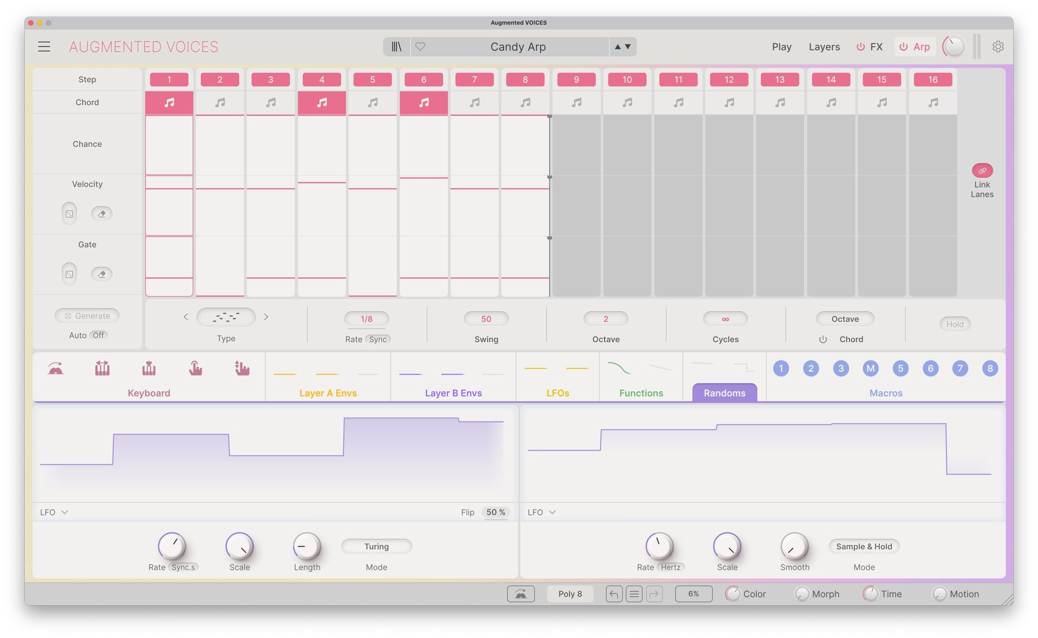
Task: Choose previous arpeggiator Type
Action: [186, 317]
